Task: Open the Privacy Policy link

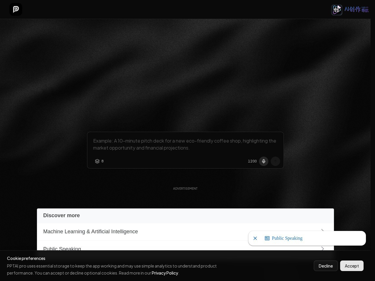Action: coord(165,273)
